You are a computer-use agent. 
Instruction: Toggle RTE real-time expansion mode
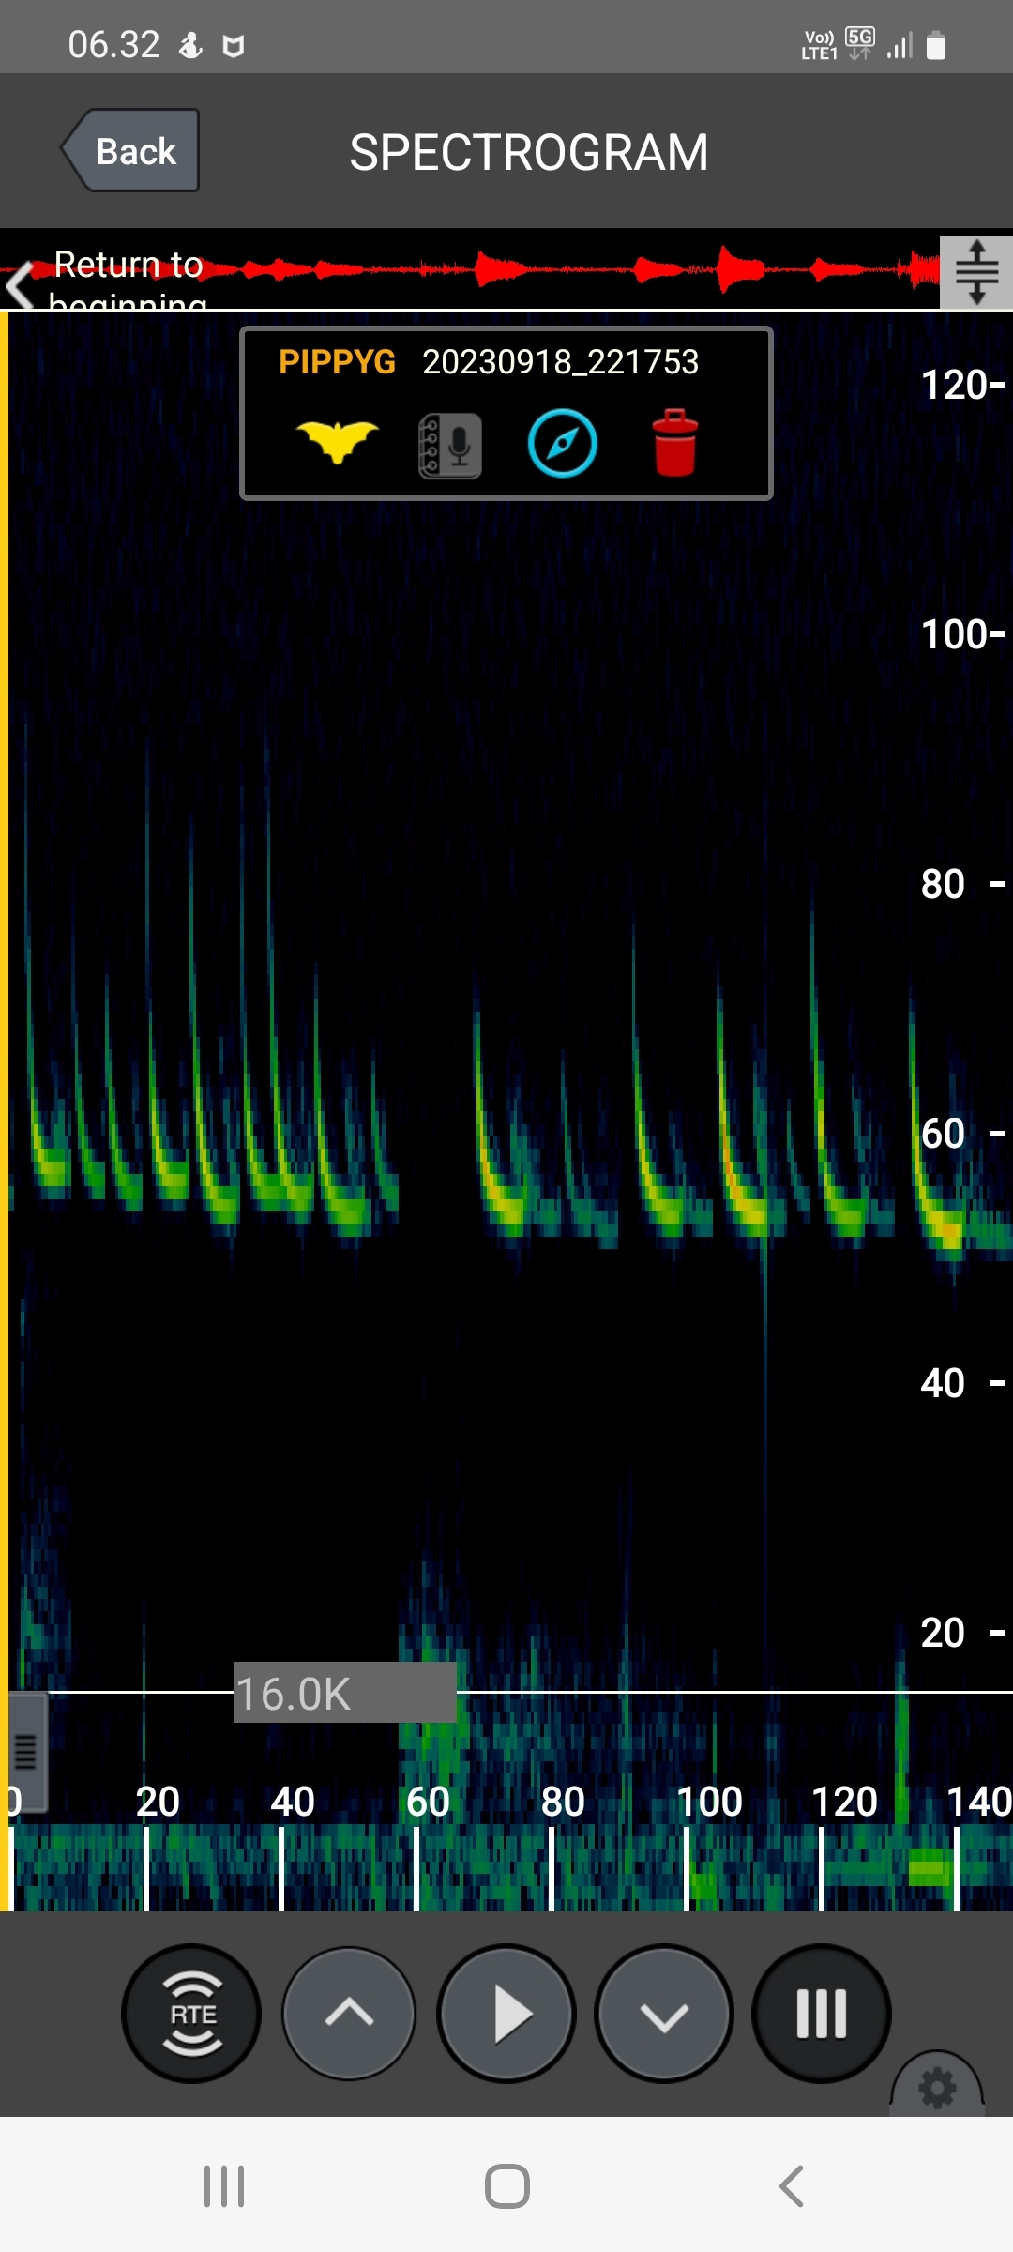tap(191, 2014)
